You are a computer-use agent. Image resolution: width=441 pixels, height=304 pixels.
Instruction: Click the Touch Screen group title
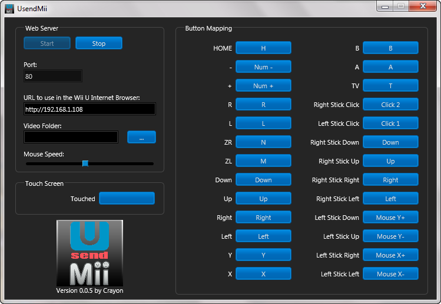tap(44, 183)
